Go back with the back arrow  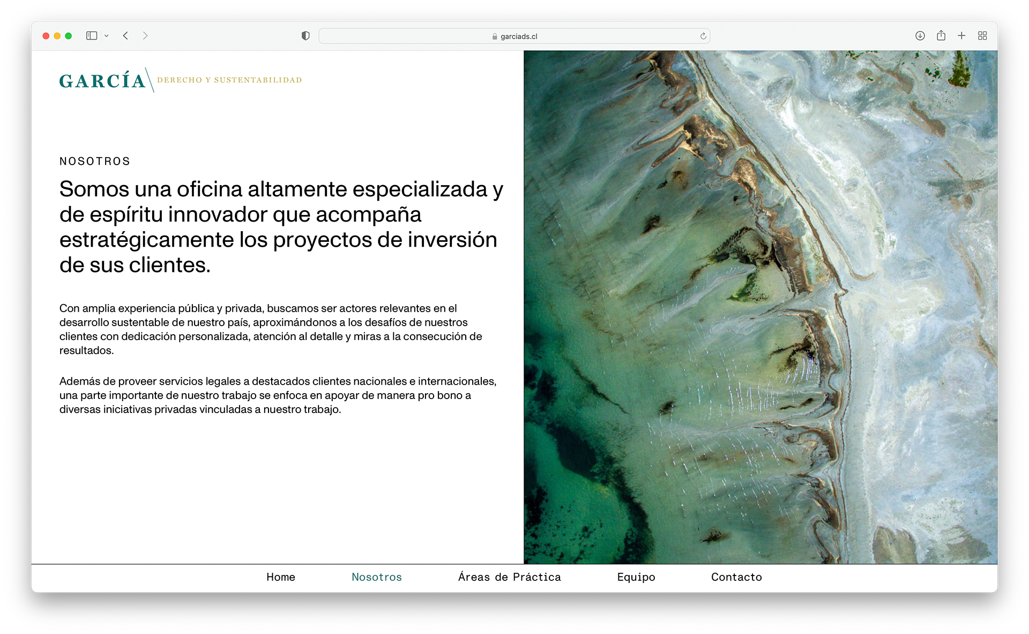point(125,36)
